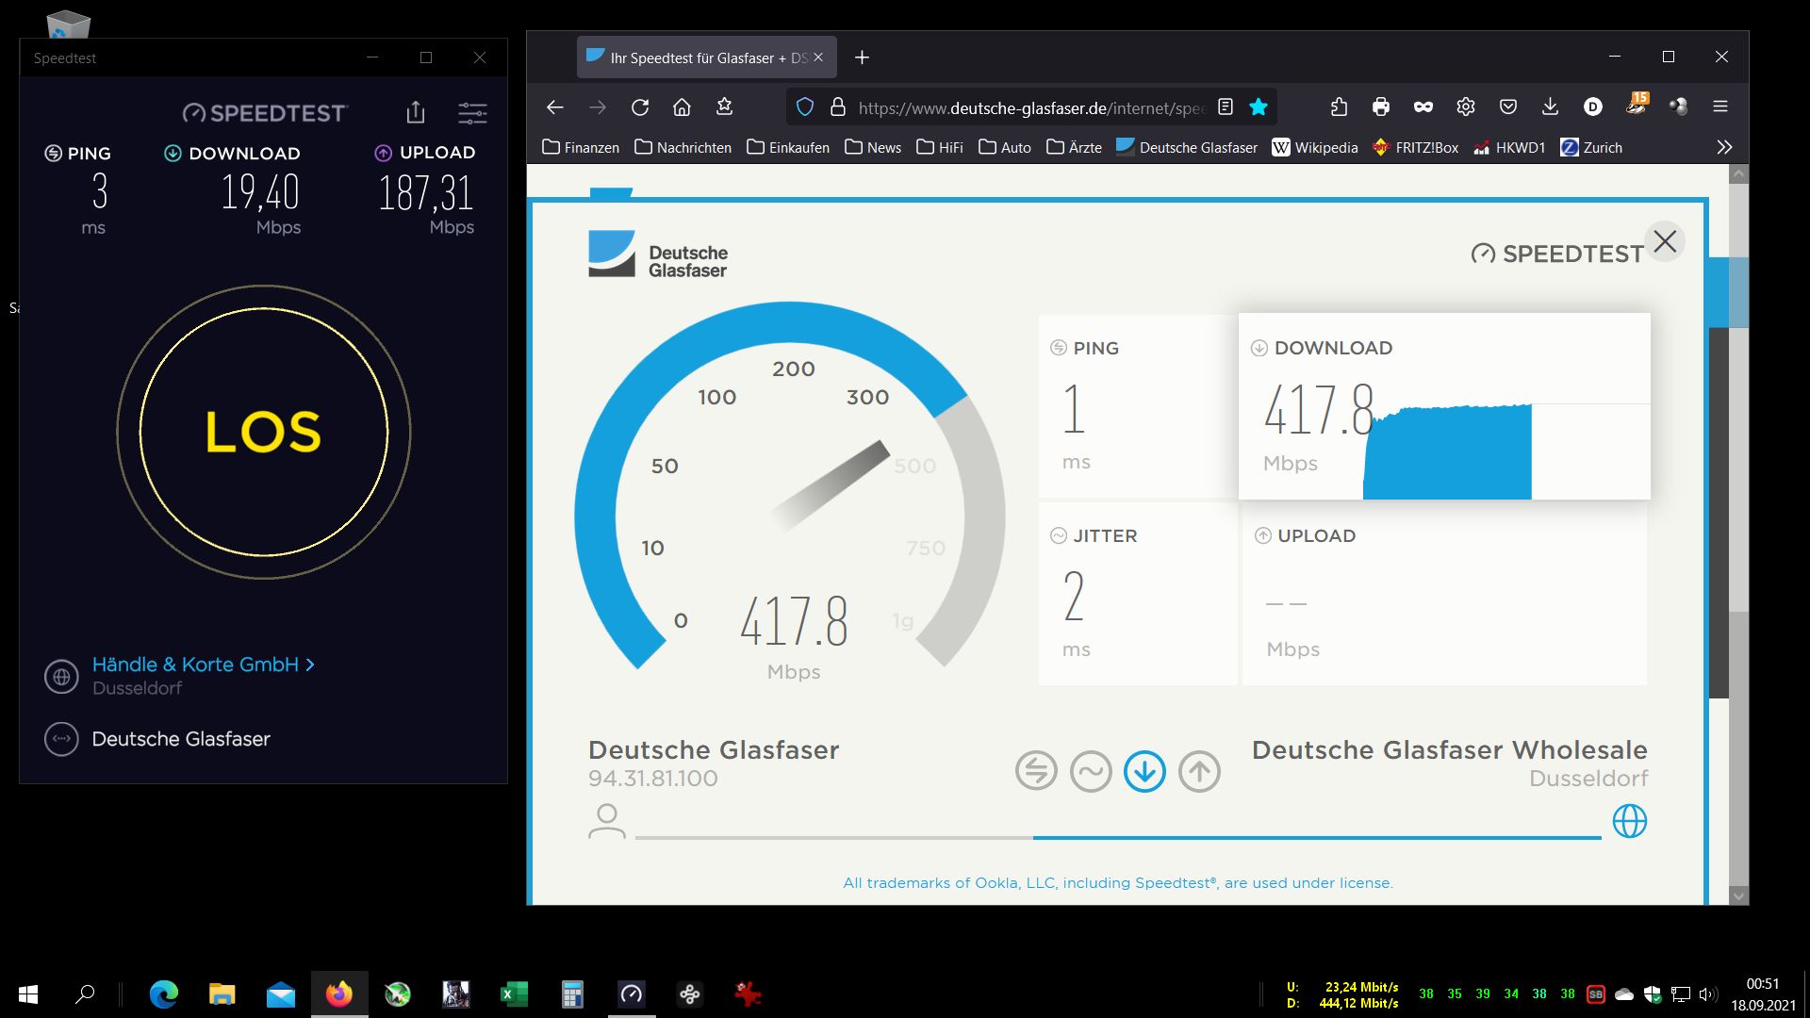Image resolution: width=1810 pixels, height=1018 pixels.
Task: Focus the deutsche-glasfaser.de address field
Action: [1031, 107]
